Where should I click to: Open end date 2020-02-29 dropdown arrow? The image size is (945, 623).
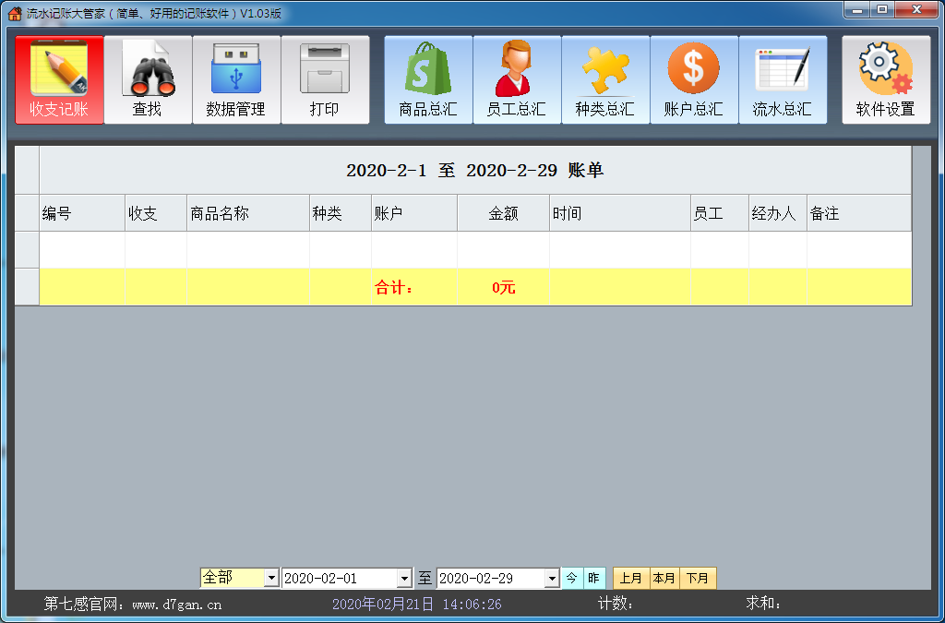click(552, 579)
